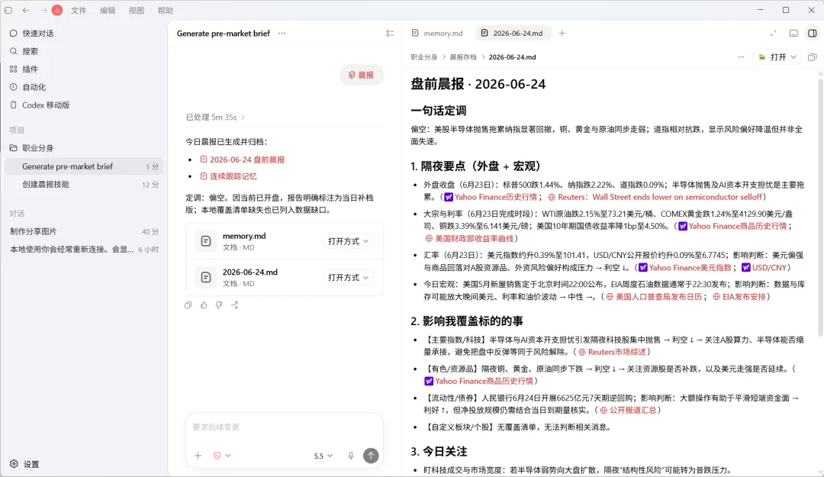
Task: Toggle bottom panel layout icon
Action: point(793,33)
